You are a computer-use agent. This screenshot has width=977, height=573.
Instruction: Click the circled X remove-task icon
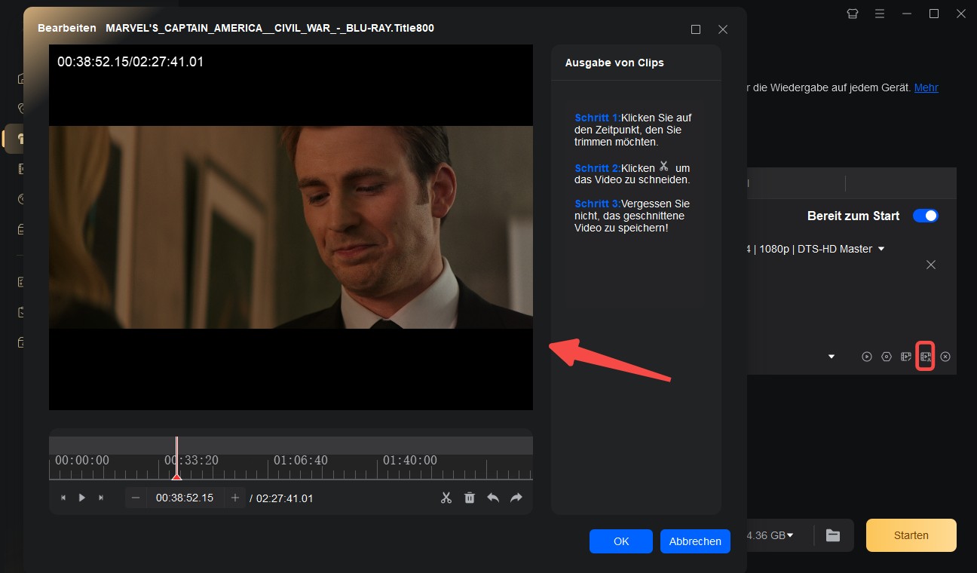[x=945, y=357]
